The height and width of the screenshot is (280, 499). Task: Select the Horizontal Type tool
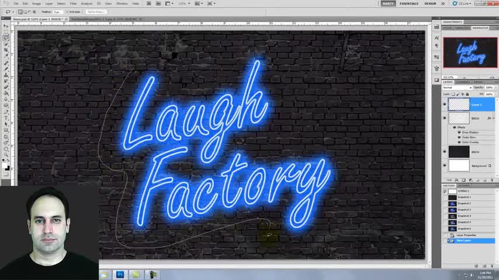click(x=6, y=118)
